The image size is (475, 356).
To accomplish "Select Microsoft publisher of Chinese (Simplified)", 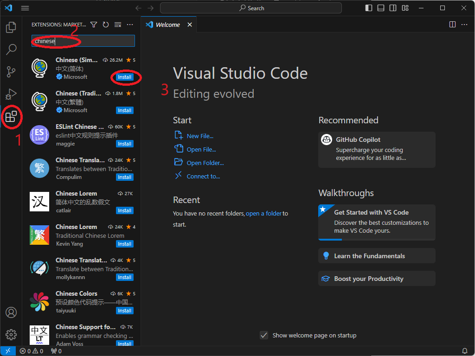I will [x=76, y=77].
